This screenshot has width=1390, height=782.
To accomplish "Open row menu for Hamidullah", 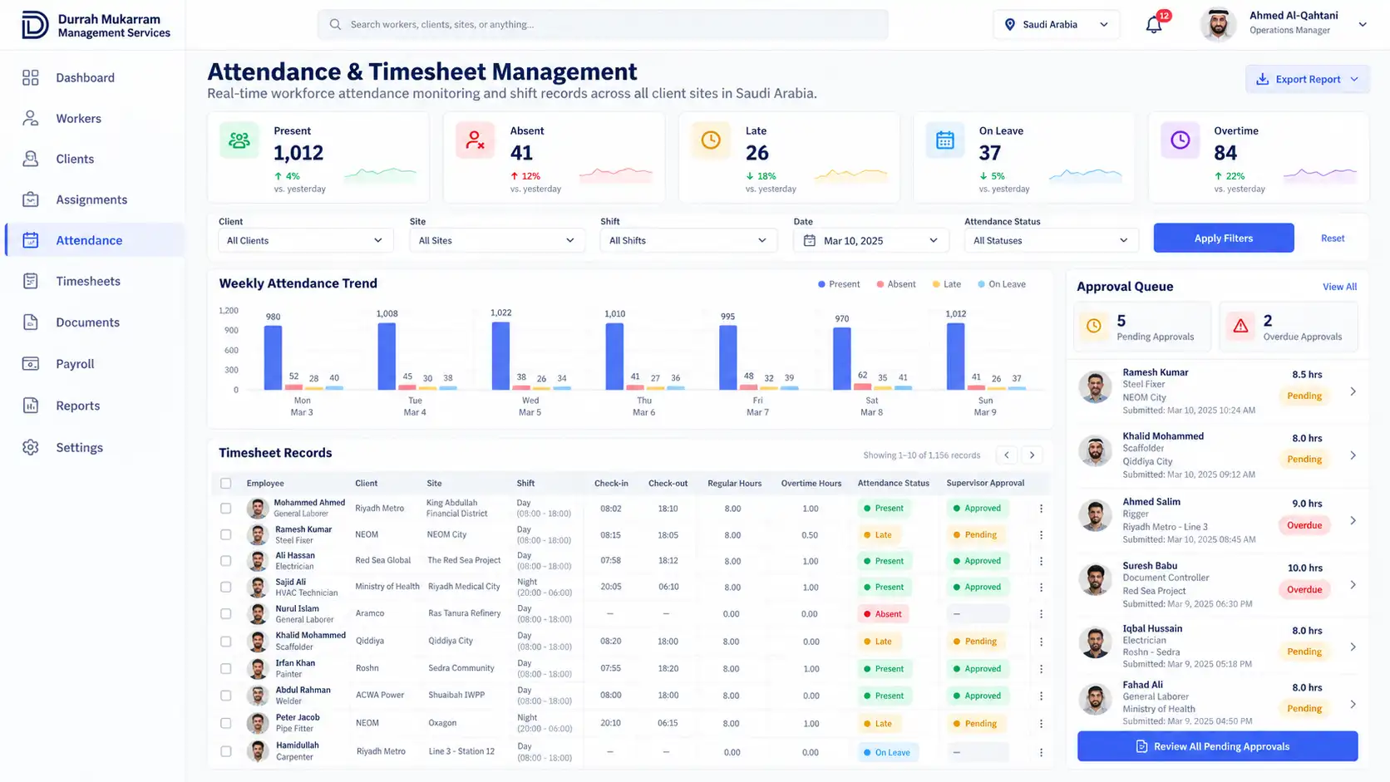I will click(x=1041, y=752).
